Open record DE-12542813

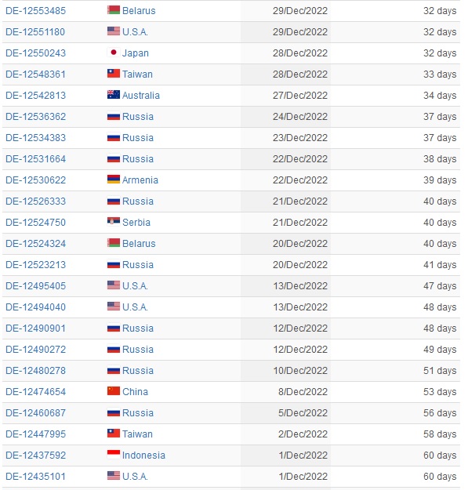(35, 96)
